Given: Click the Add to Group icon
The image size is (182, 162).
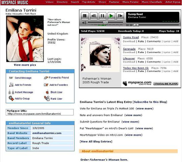Looking at the screenshot, I should click(11, 98).
